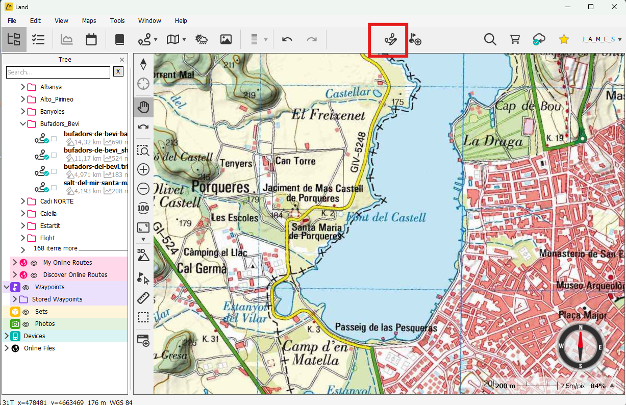Open the J_A_M_E_S account dropdown
This screenshot has width=626, height=405.
pos(602,39)
